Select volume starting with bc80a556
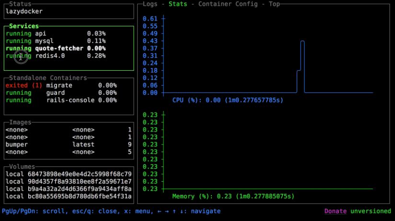This screenshot has width=395, height=221. tap(68, 196)
